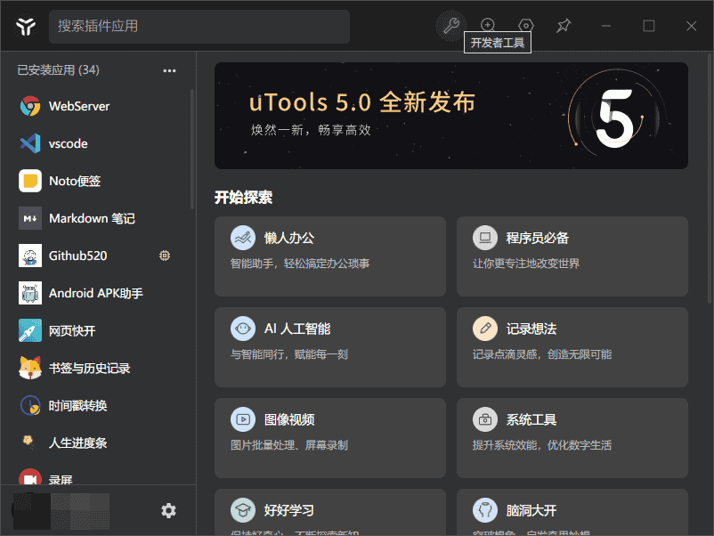The image size is (714, 536).
Task: Open the 录屏 recorder icon
Action: (x=30, y=476)
